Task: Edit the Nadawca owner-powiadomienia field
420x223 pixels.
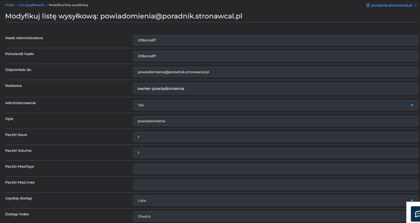Action: 275,89
